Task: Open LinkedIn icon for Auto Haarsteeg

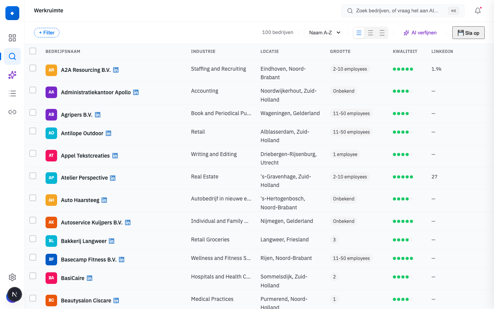Action: point(104,200)
